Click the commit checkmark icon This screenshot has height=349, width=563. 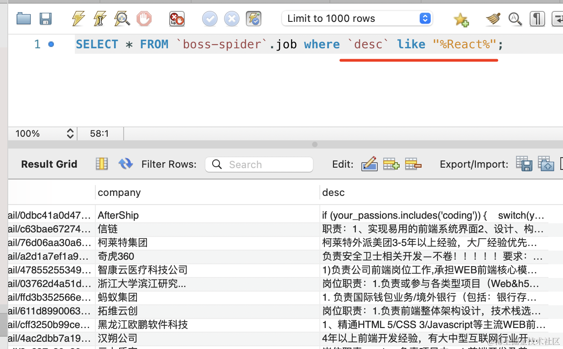pos(210,19)
